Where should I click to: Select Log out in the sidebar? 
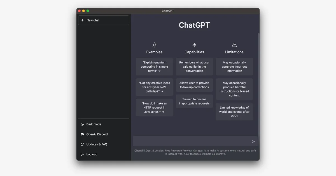coord(104,154)
